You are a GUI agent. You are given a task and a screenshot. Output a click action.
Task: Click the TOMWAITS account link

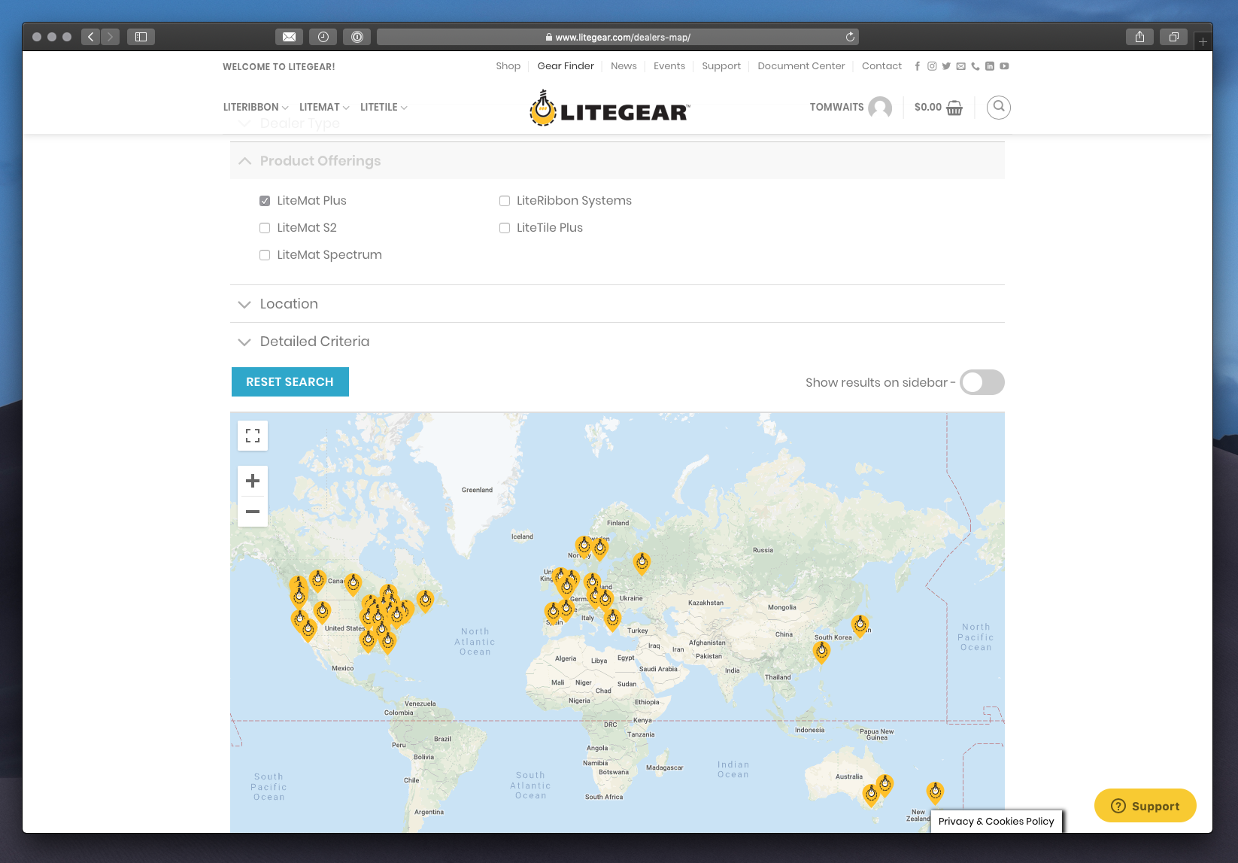[x=836, y=108]
